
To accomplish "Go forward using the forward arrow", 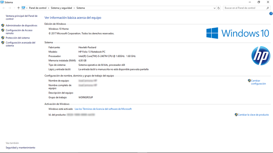I will [x=10, y=8].
